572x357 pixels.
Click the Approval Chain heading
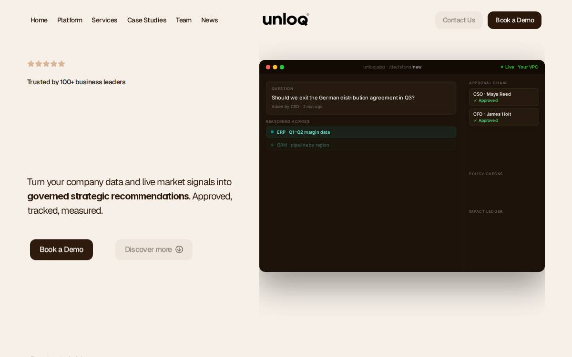[488, 83]
